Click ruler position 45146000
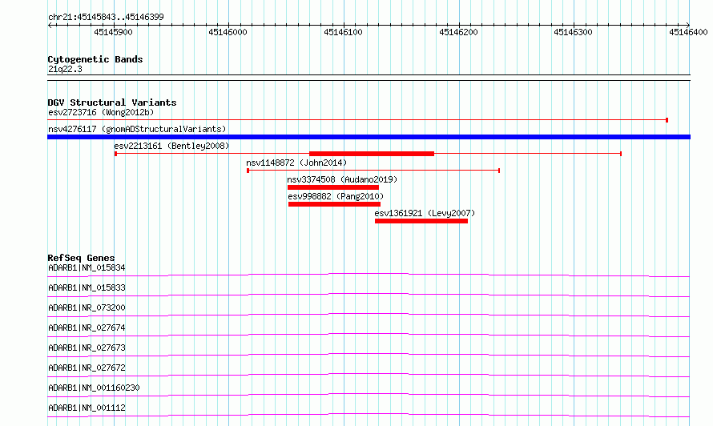This screenshot has width=713, height=426. (x=228, y=32)
